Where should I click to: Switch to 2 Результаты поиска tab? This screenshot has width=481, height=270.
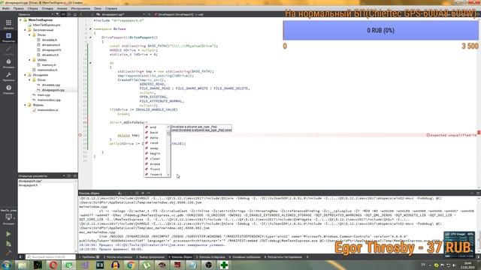click(x=117, y=257)
